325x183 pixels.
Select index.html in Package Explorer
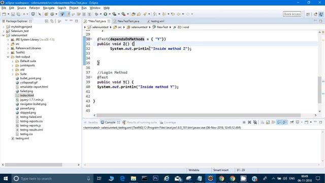coord(27,96)
